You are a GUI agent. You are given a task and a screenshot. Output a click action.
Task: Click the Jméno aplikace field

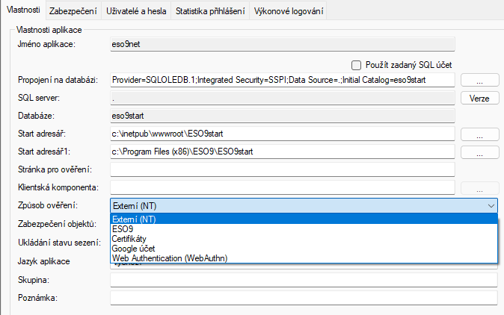[283, 44]
